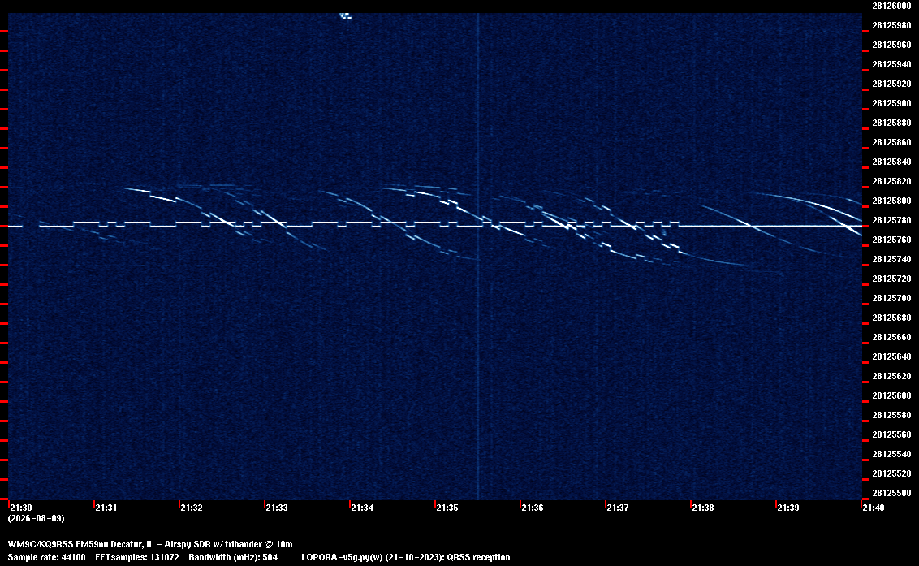Click the WM9C/KQ9RSS station caption line
Viewport: 919px width, 566px height.
[x=150, y=544]
